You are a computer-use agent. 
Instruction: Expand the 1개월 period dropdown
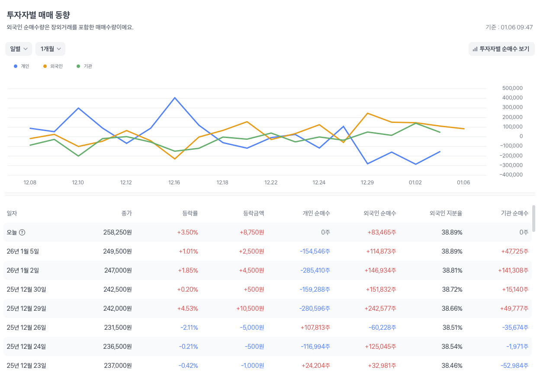click(x=50, y=49)
